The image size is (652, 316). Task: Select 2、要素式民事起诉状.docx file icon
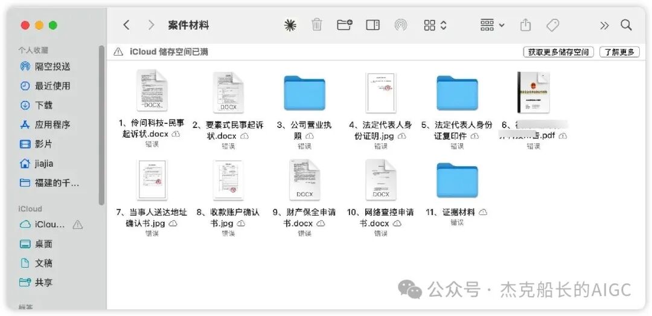(x=228, y=92)
